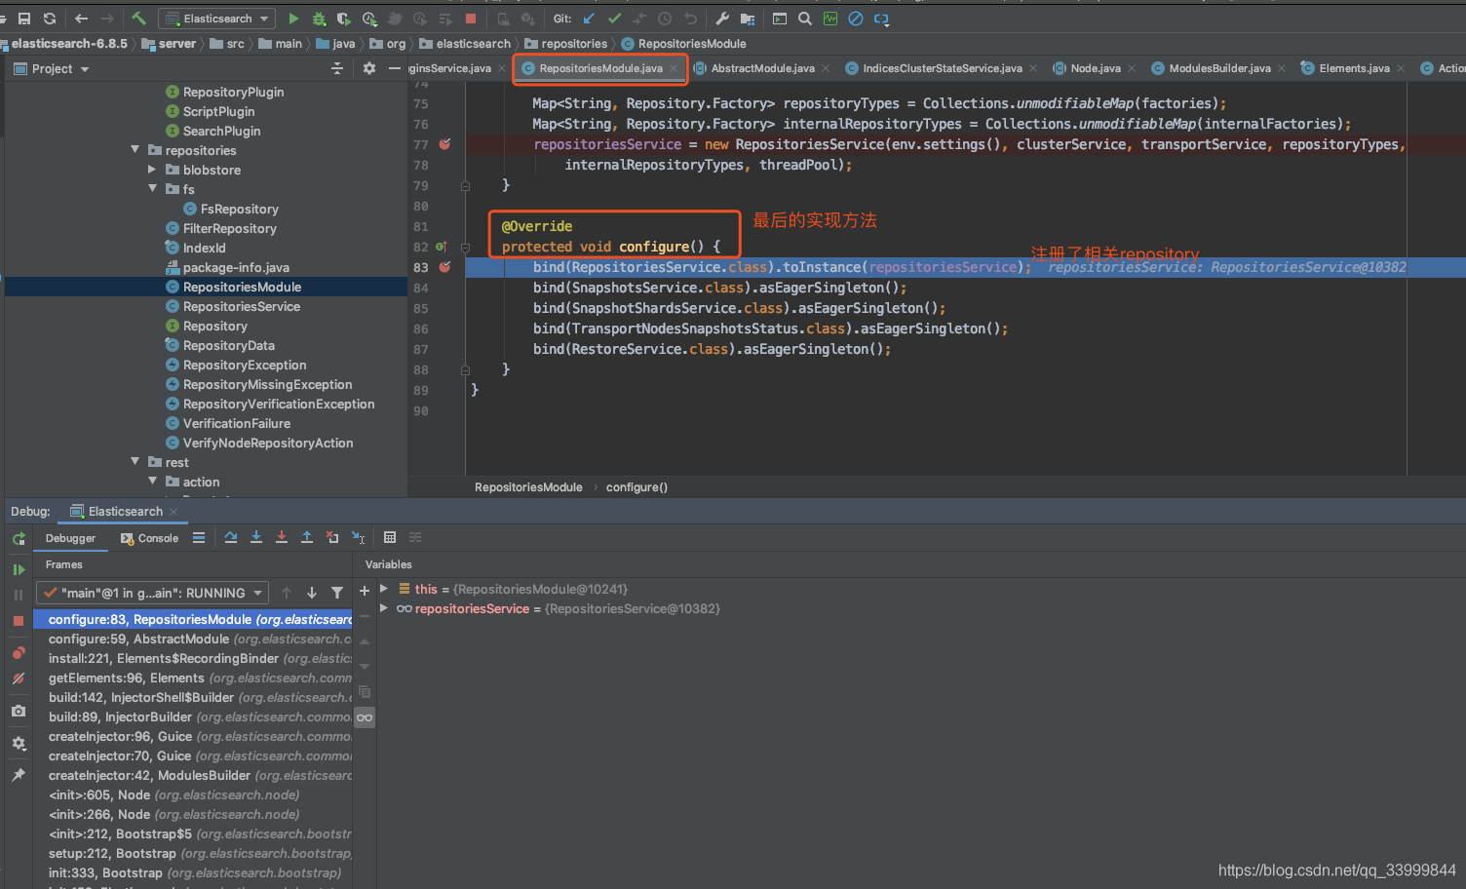This screenshot has width=1466, height=889.
Task: Select the Step Into debugger icon
Action: (256, 538)
